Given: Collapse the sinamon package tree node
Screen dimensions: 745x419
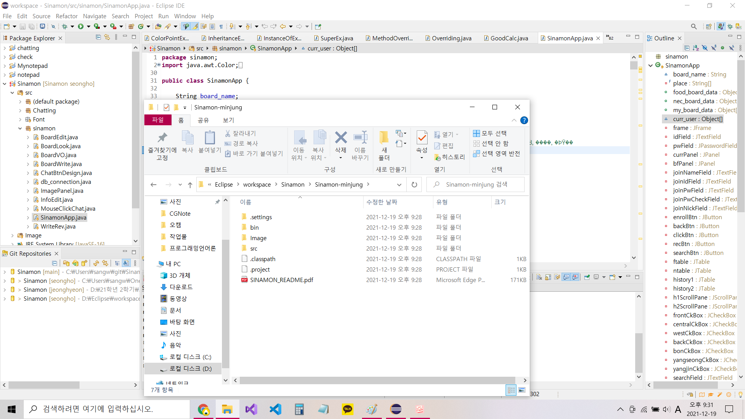Looking at the screenshot, I should click(20, 128).
